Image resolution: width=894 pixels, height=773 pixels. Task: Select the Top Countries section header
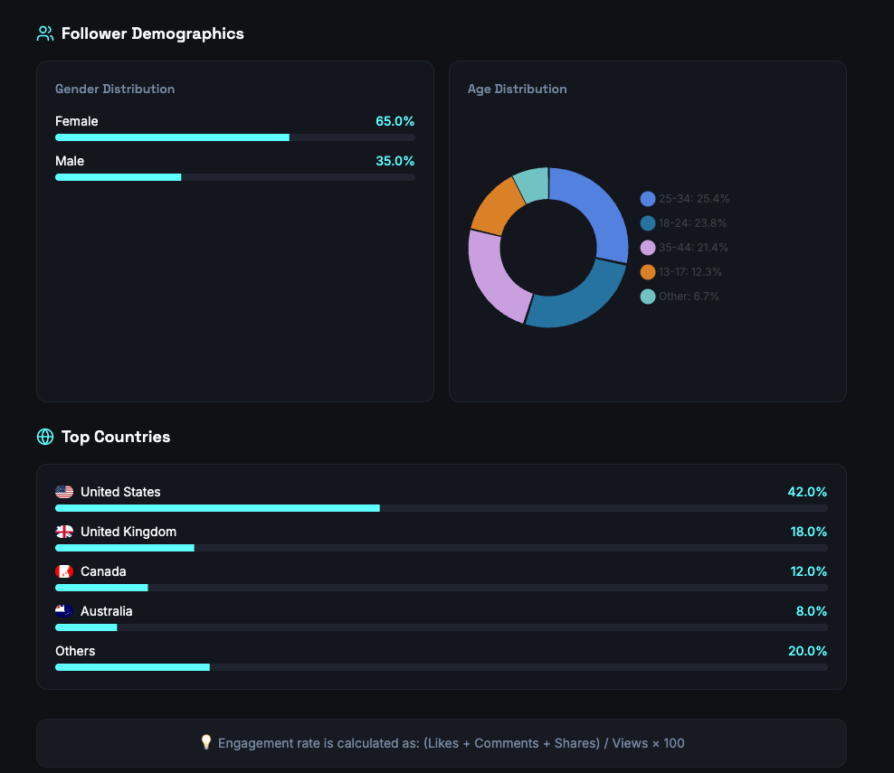coord(115,437)
